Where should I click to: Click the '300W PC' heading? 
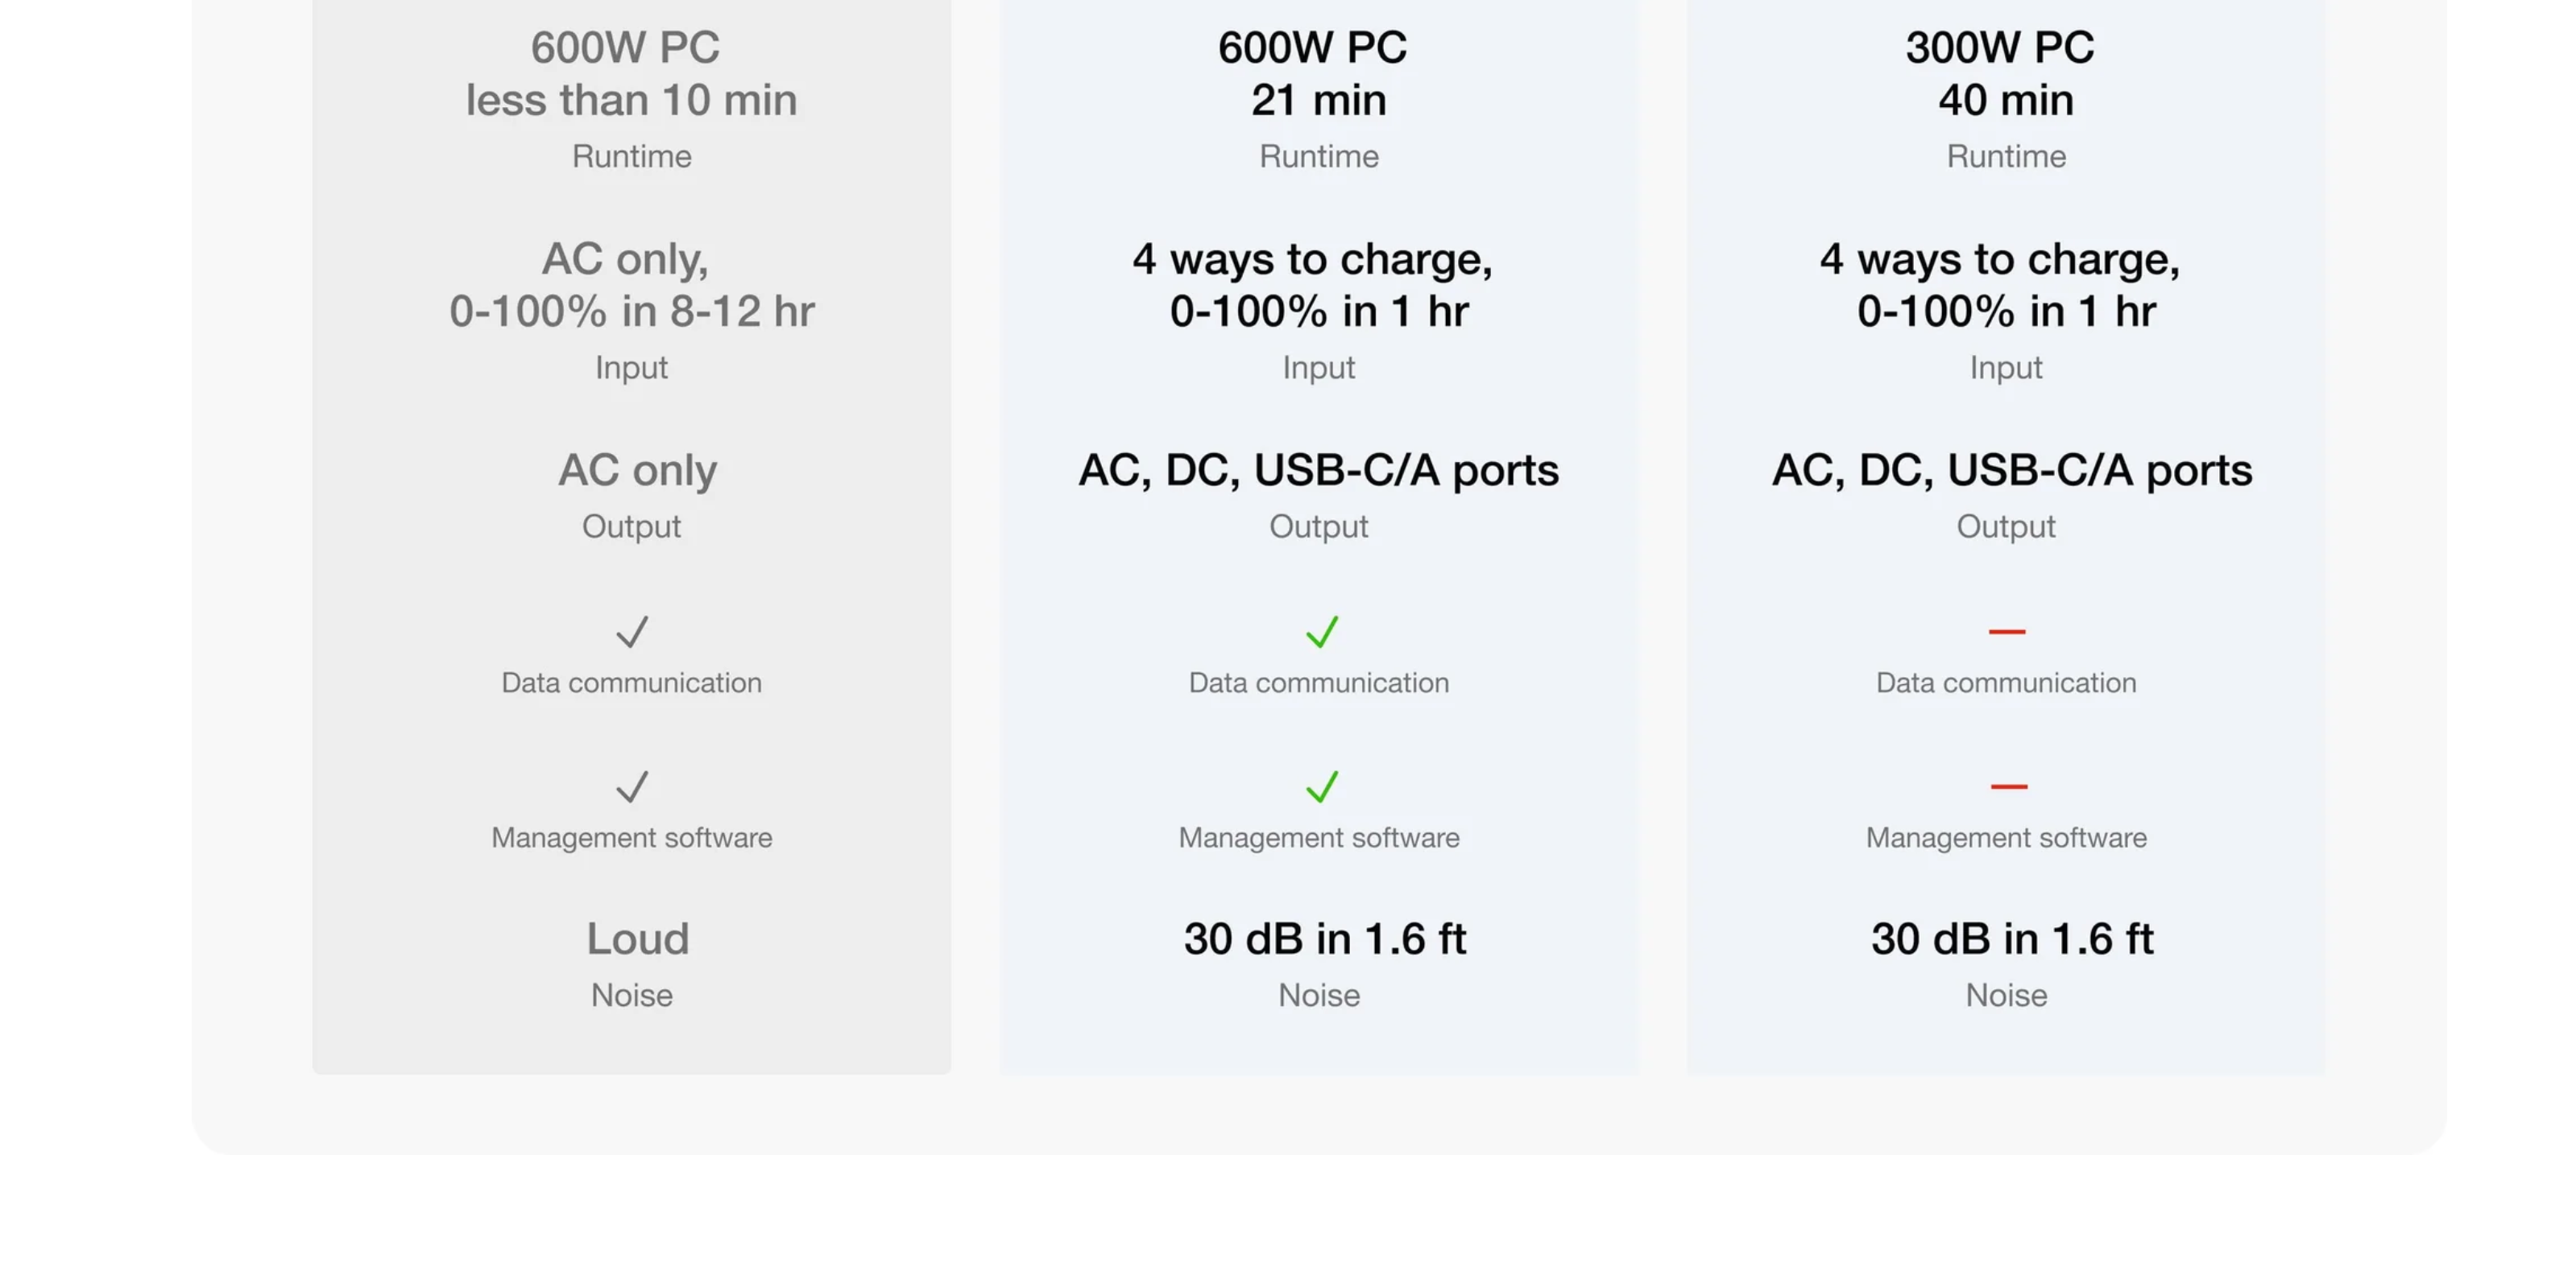coord(2000,47)
